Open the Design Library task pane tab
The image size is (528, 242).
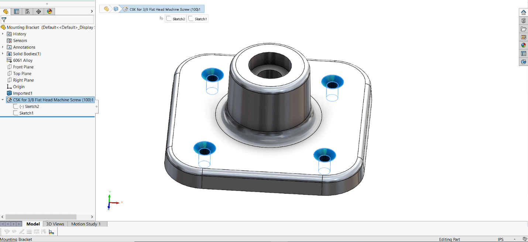[523, 21]
